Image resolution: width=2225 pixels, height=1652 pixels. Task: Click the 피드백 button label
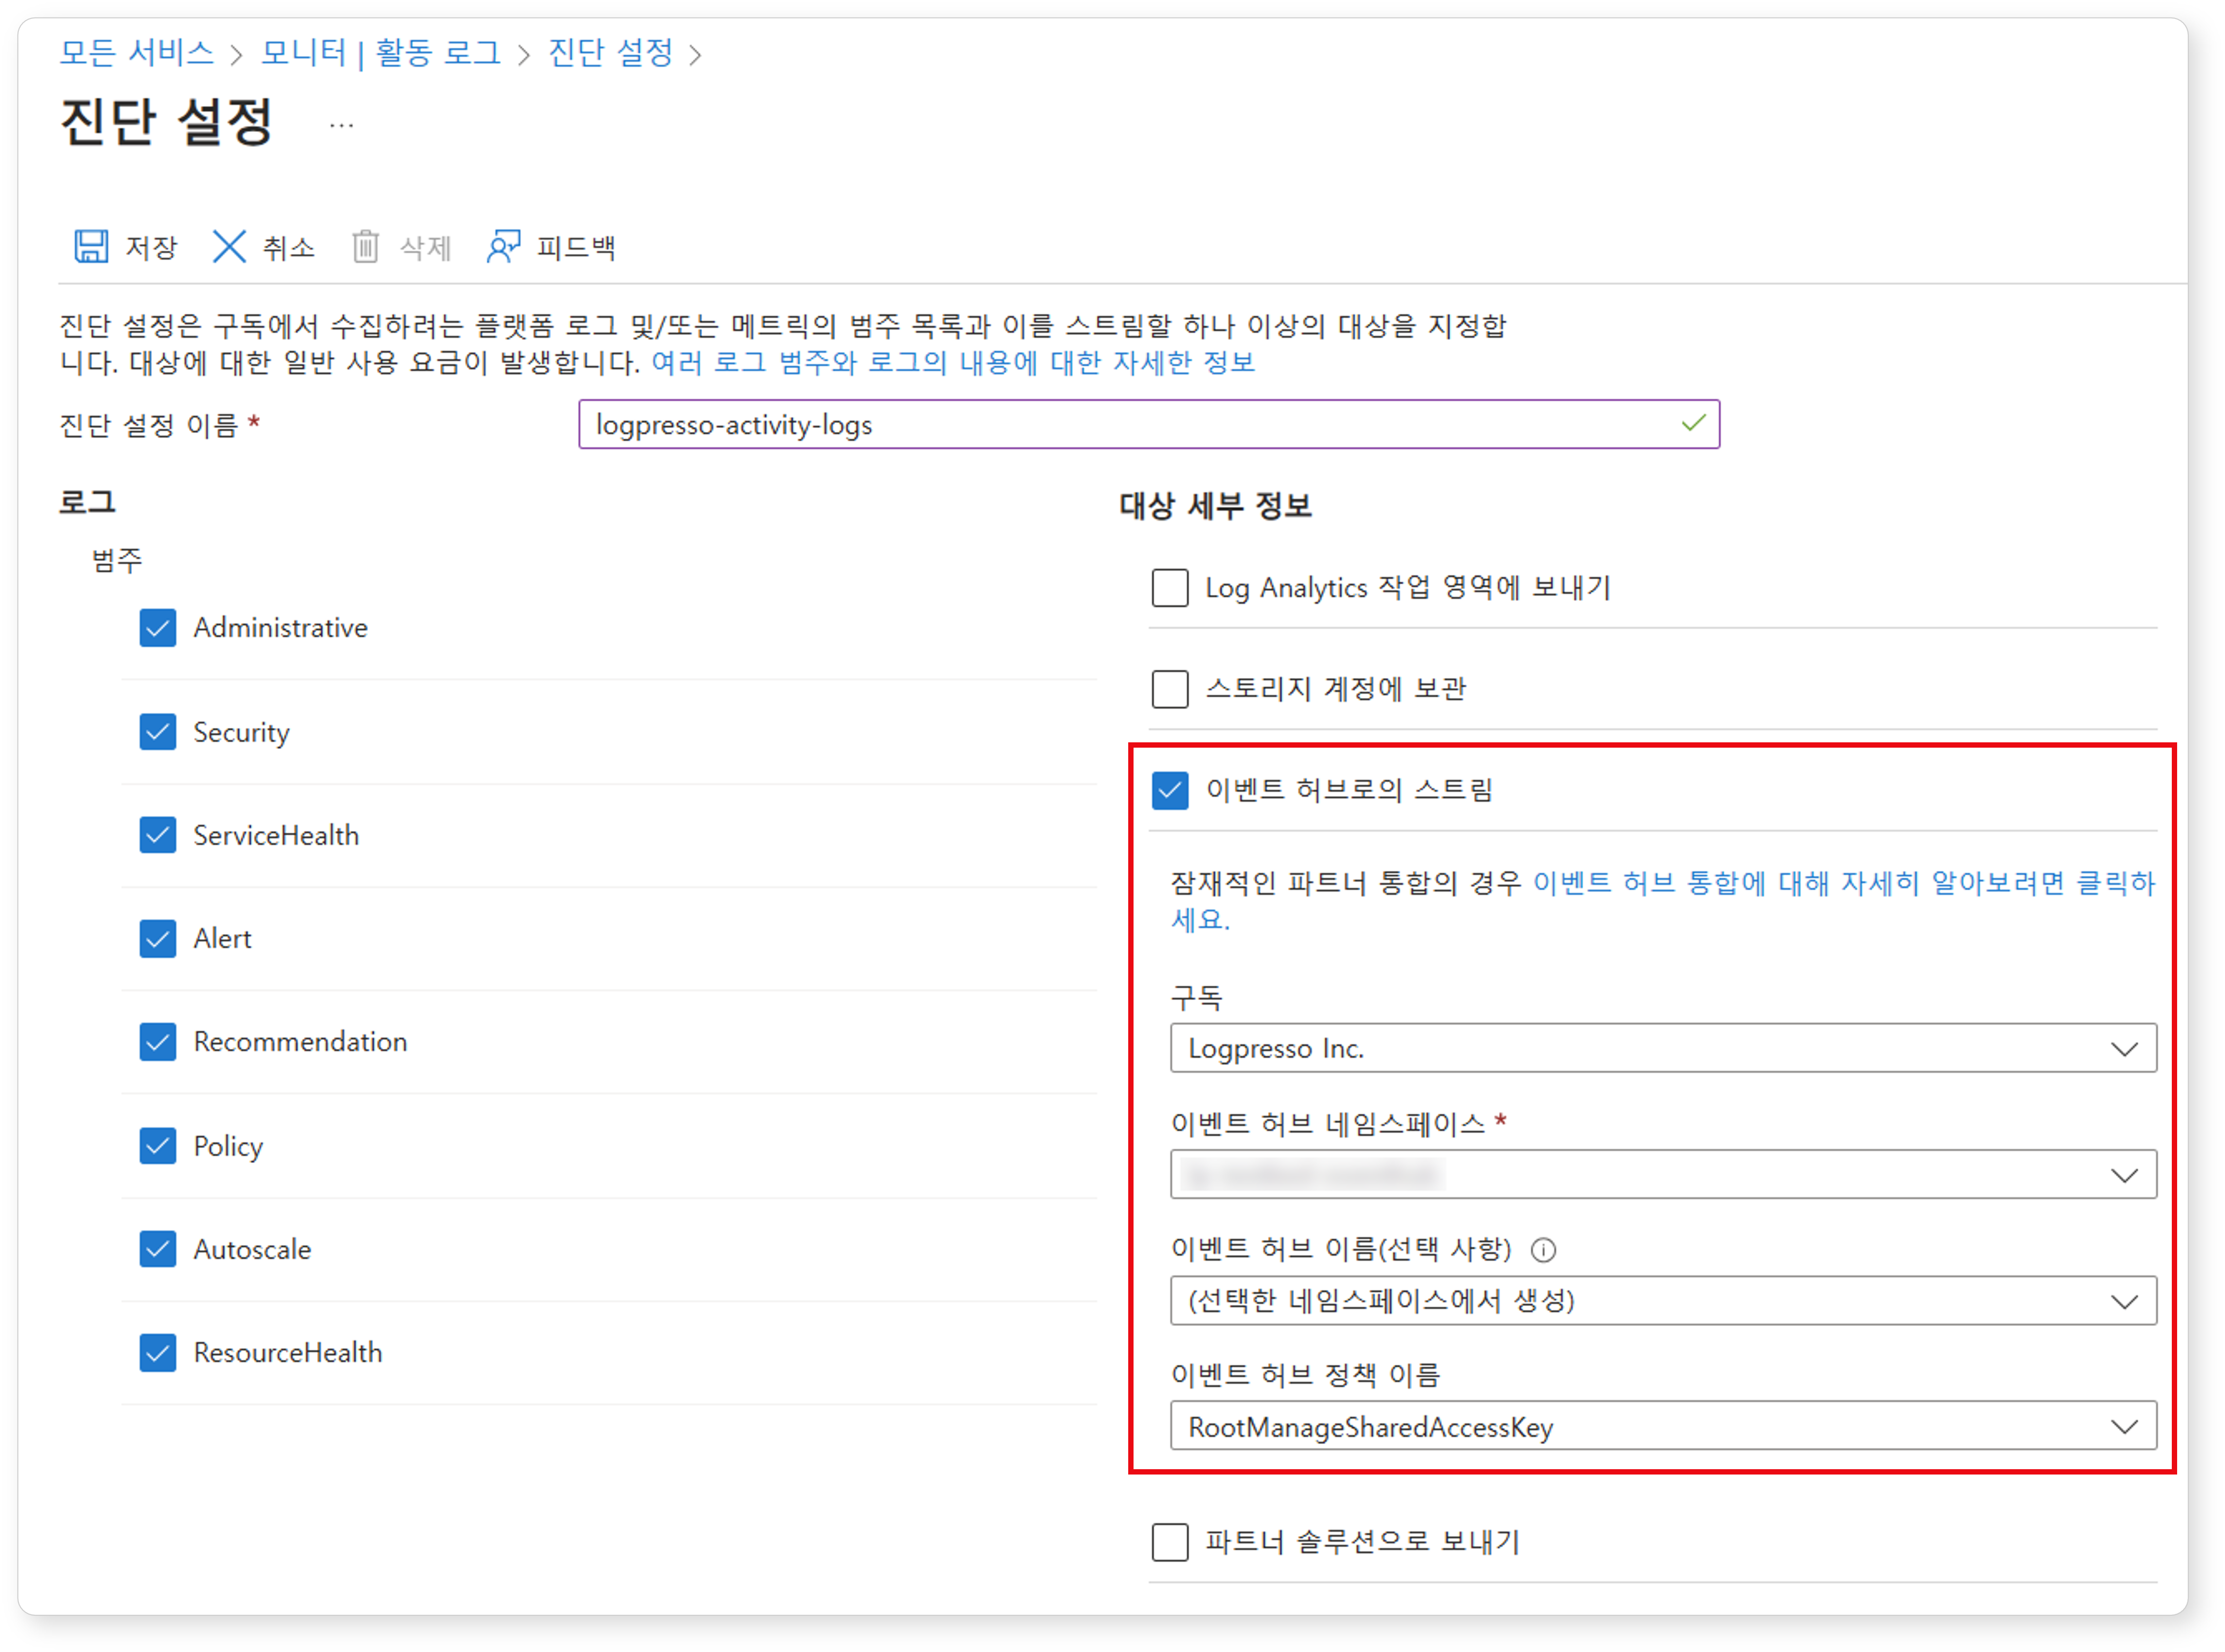tap(576, 247)
